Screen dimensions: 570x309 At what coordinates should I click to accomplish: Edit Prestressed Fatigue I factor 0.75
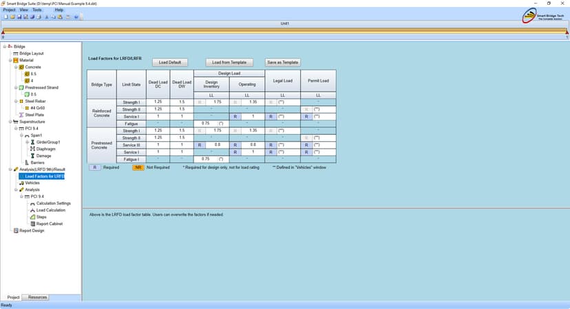click(x=206, y=159)
